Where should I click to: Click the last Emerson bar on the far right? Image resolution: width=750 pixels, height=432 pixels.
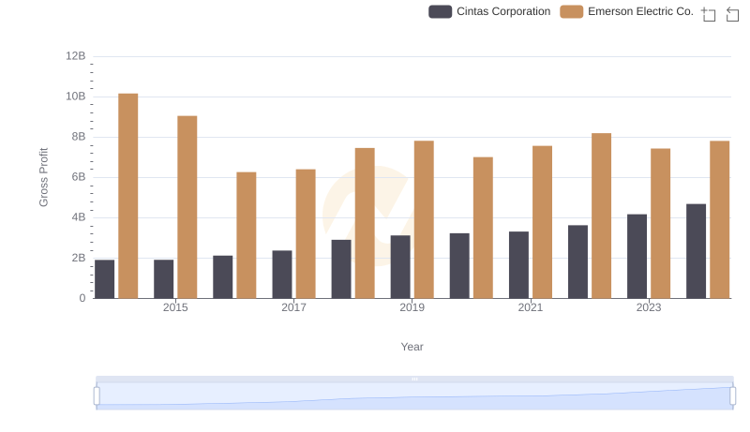(x=720, y=220)
